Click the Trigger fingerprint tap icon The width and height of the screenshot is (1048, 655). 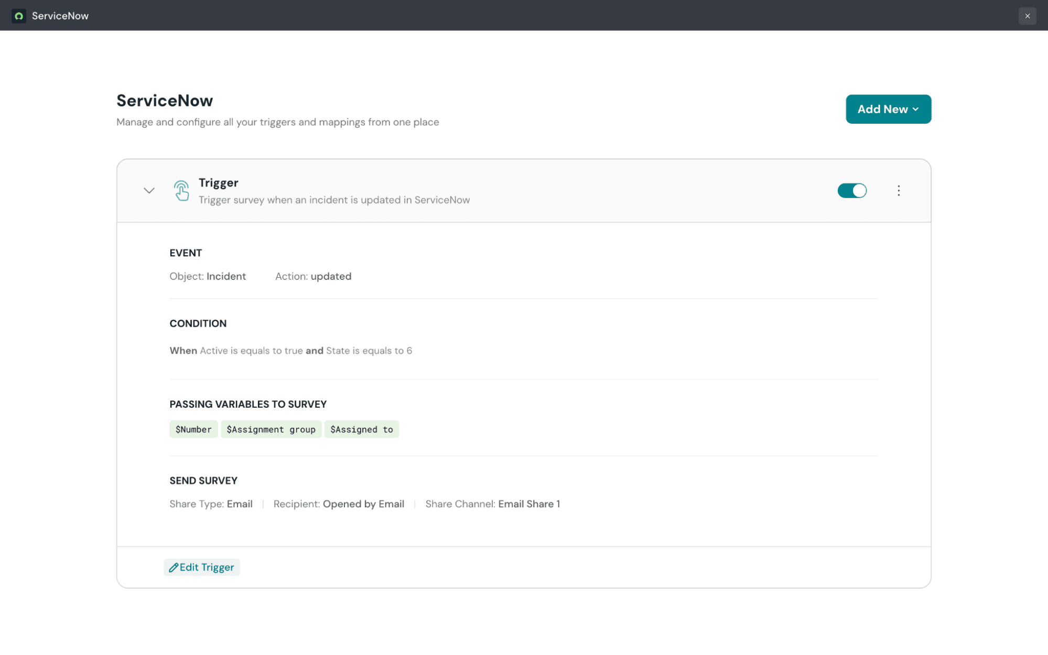(x=181, y=191)
